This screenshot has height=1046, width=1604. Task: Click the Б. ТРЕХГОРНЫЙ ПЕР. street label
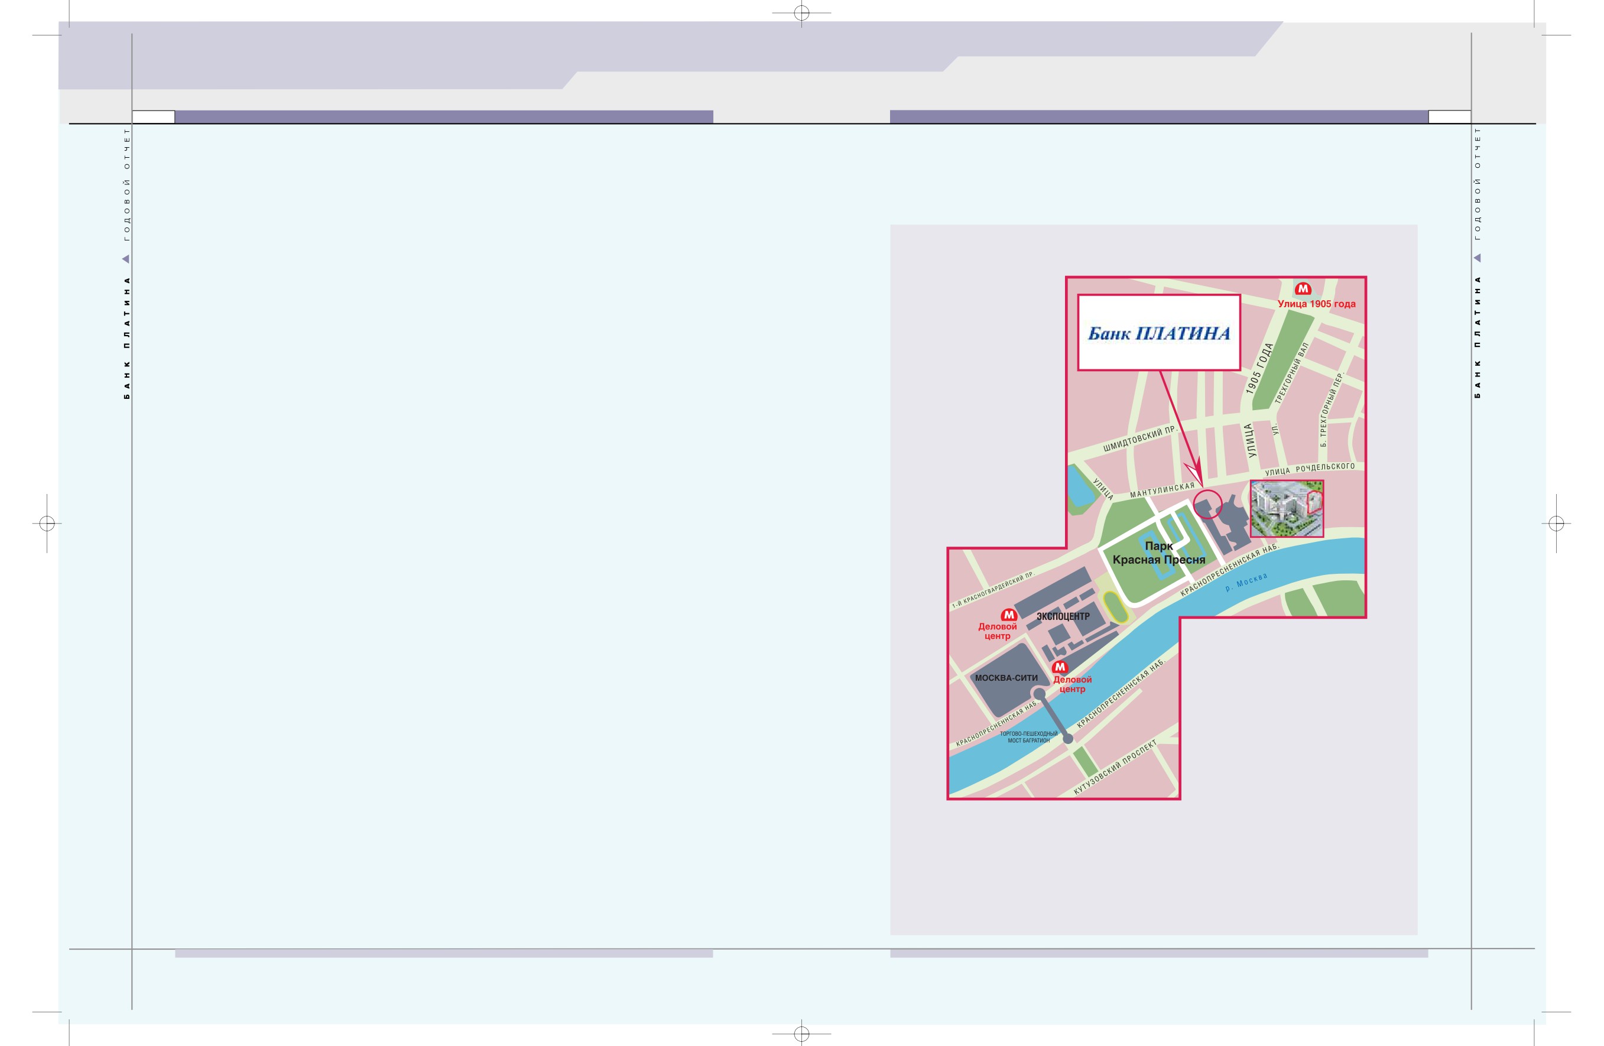(x=1332, y=409)
